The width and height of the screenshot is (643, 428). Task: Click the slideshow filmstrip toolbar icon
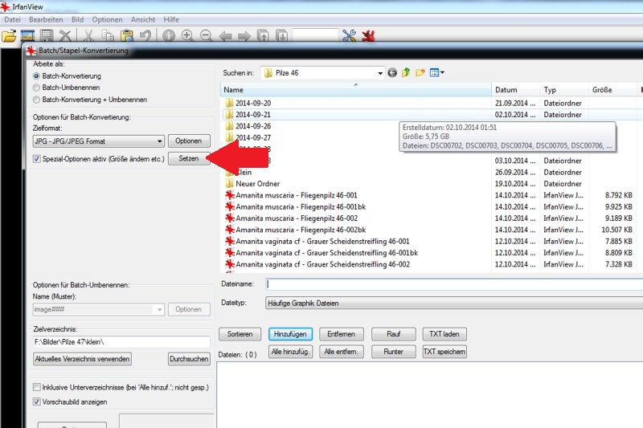pos(28,36)
